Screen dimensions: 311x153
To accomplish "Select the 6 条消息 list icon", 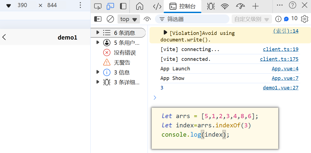I will tap(107, 33).
